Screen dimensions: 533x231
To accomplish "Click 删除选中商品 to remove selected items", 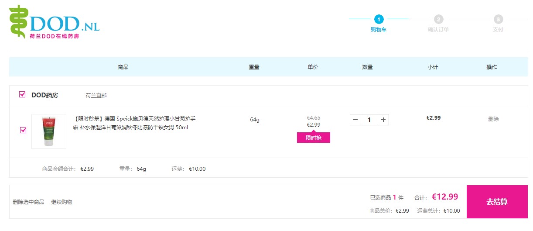I will [x=28, y=202].
